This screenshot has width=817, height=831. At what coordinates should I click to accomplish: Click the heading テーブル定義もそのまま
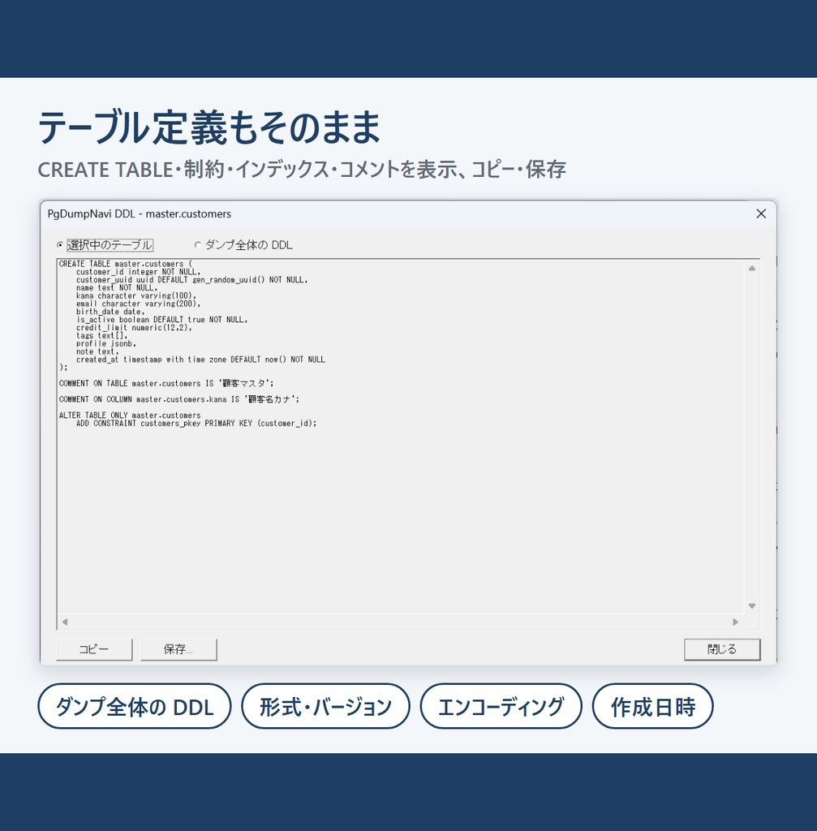click(209, 127)
